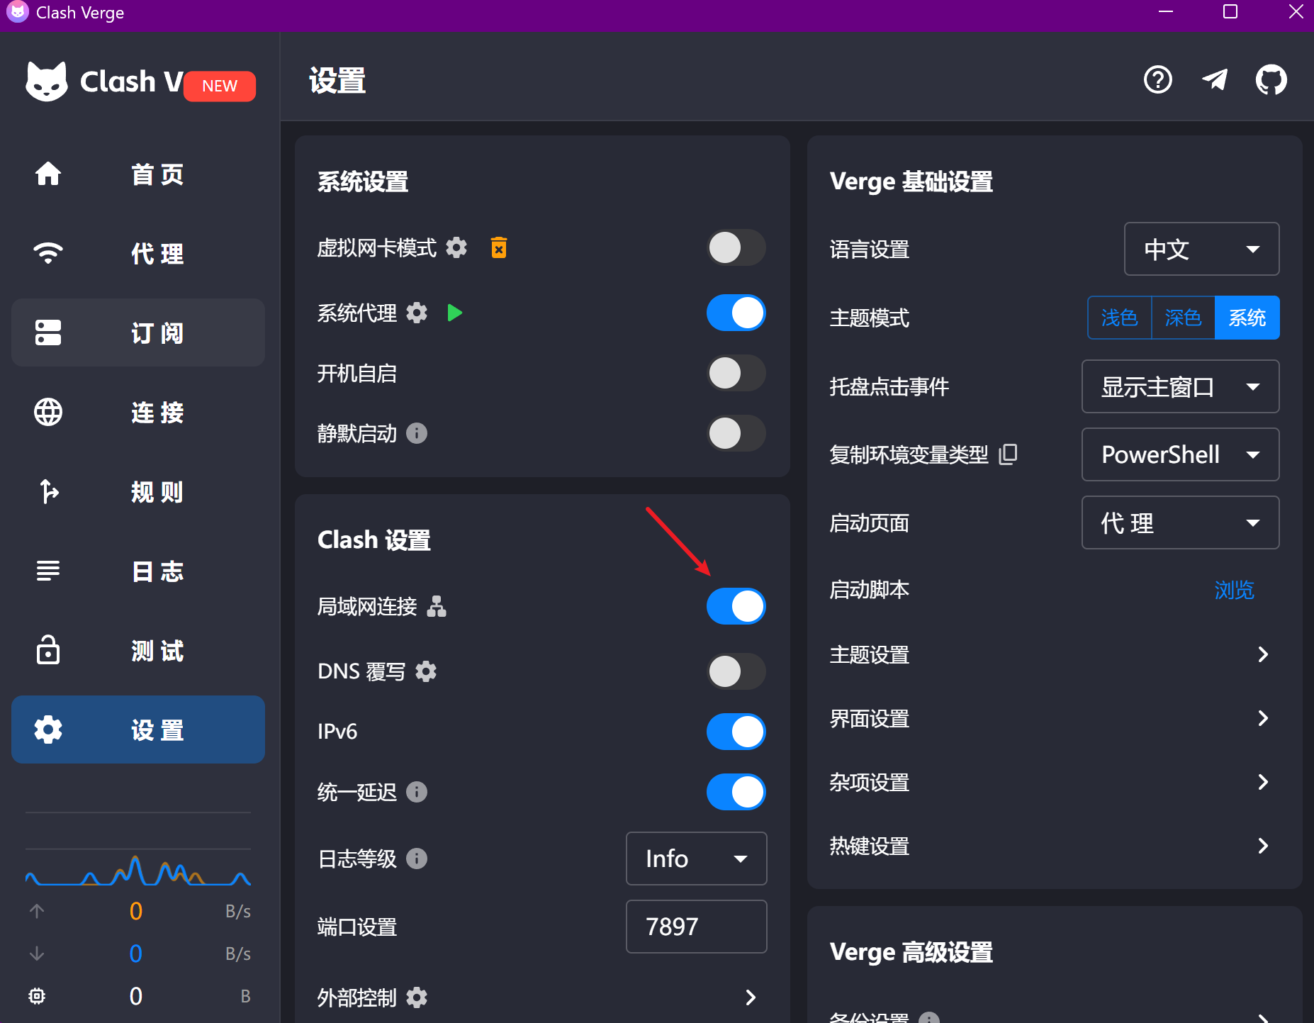Disable the 局域网连接 switch
Screen dimensions: 1314x1023
(x=736, y=606)
